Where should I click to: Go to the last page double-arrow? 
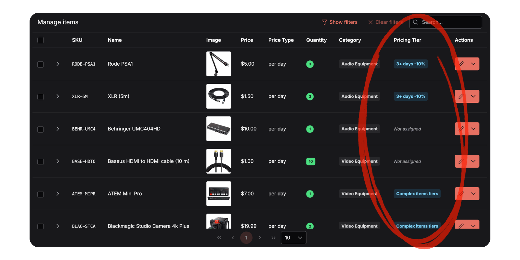point(273,238)
